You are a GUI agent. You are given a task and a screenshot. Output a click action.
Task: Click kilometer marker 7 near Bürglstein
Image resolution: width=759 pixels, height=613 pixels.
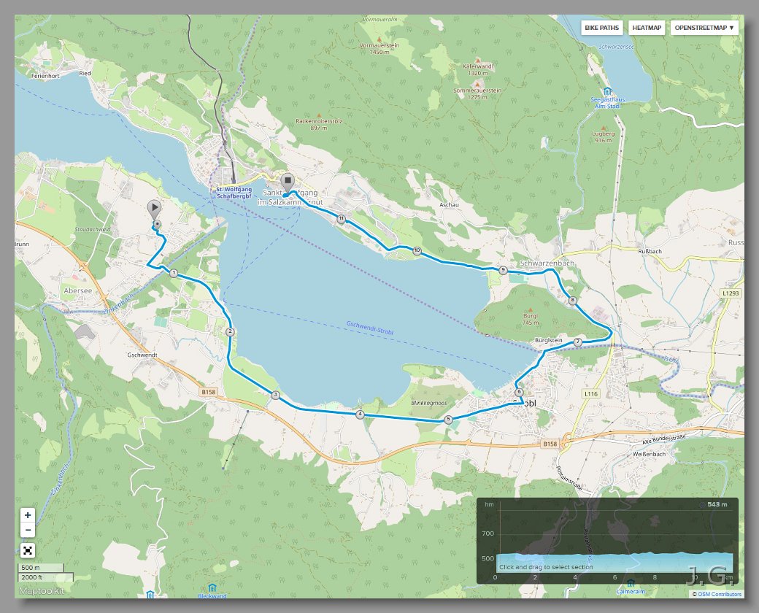[577, 342]
